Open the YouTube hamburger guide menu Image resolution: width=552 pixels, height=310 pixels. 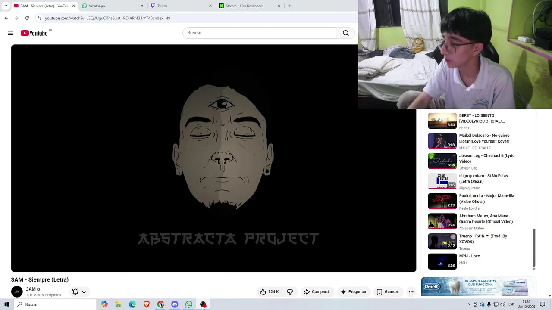[10, 33]
